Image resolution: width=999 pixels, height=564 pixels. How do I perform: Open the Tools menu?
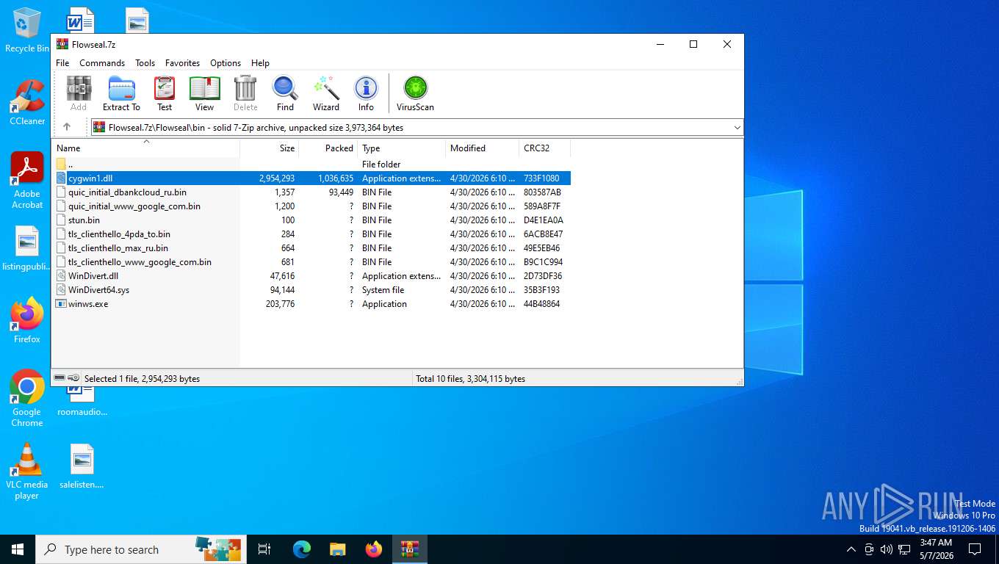tap(145, 63)
